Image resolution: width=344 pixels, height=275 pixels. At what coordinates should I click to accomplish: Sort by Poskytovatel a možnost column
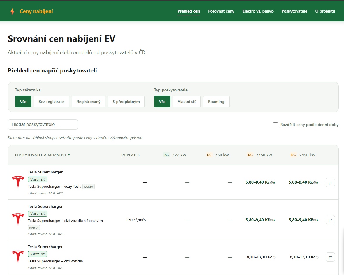pyautogui.click(x=42, y=155)
